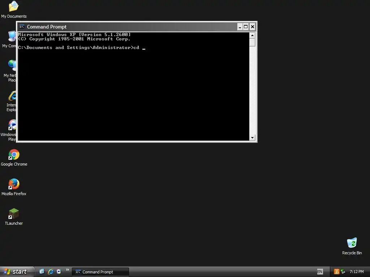The width and height of the screenshot is (370, 277).
Task: Click the 7:12 PM taskbar clock
Action: [x=357, y=272]
